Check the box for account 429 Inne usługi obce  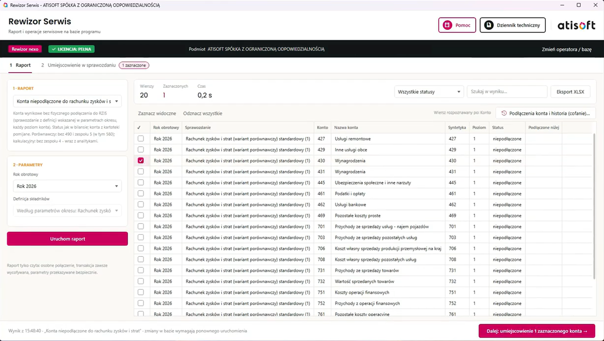[141, 150]
